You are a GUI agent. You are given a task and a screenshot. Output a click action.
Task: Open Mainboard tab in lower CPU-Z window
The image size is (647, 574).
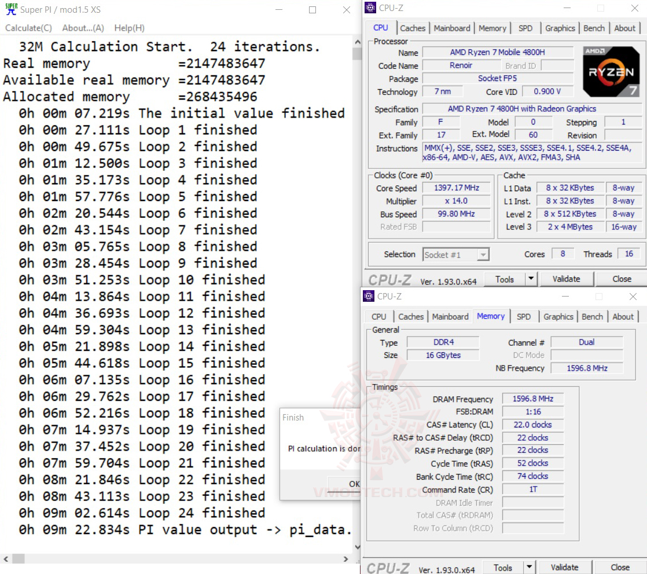pyautogui.click(x=450, y=317)
